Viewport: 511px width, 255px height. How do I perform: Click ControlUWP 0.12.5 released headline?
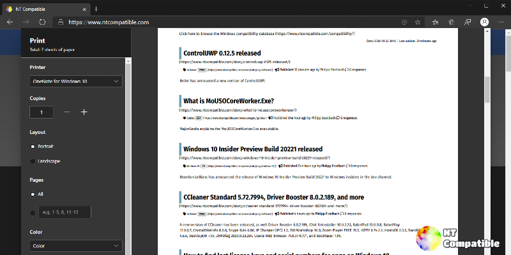(222, 54)
